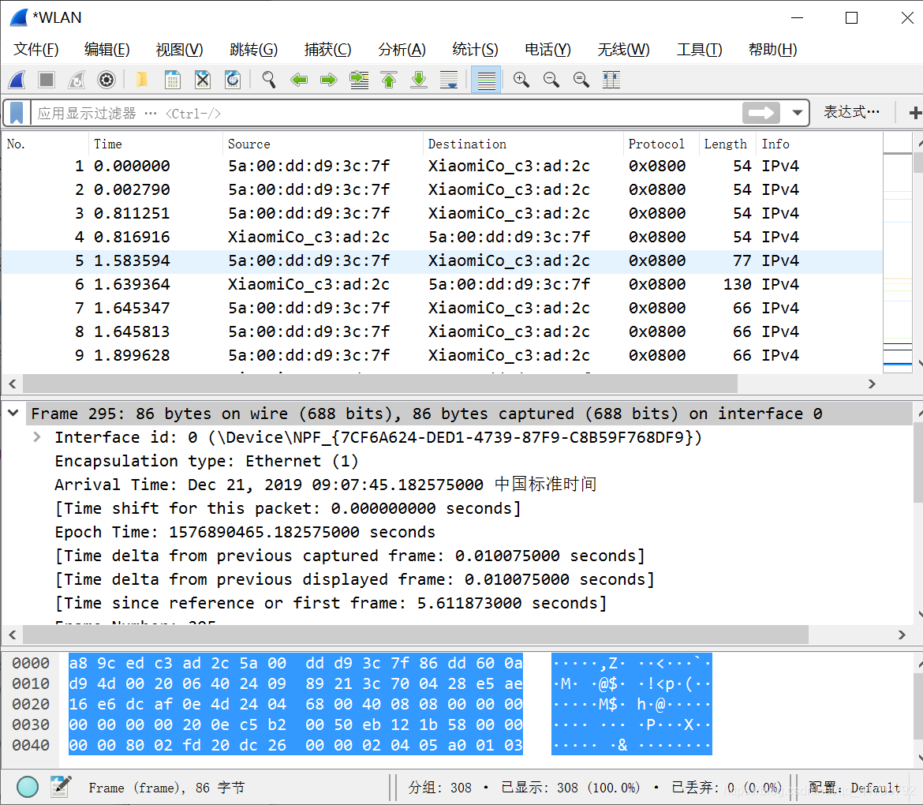This screenshot has width=923, height=805.
Task: Open the 分析(A) menu
Action: (402, 50)
